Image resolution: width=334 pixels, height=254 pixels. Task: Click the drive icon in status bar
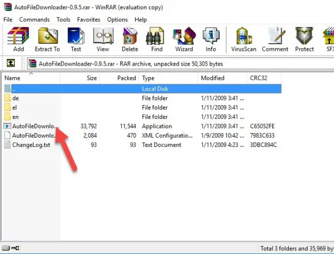coord(6,248)
